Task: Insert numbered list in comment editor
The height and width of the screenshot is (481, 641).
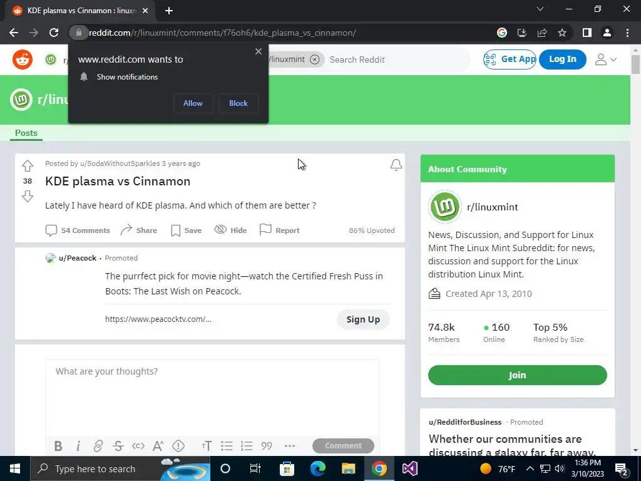Action: tap(247, 446)
